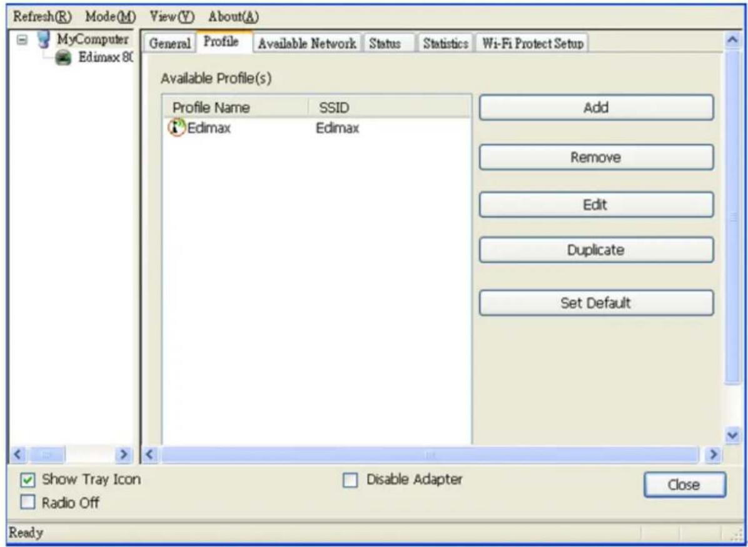Click the Remove button
748x547 pixels.
pyautogui.click(x=596, y=158)
